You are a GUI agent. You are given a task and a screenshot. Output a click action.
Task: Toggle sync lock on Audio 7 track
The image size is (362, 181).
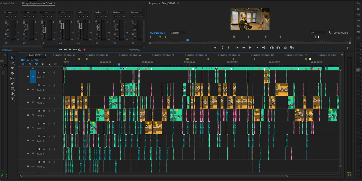coord(39,123)
